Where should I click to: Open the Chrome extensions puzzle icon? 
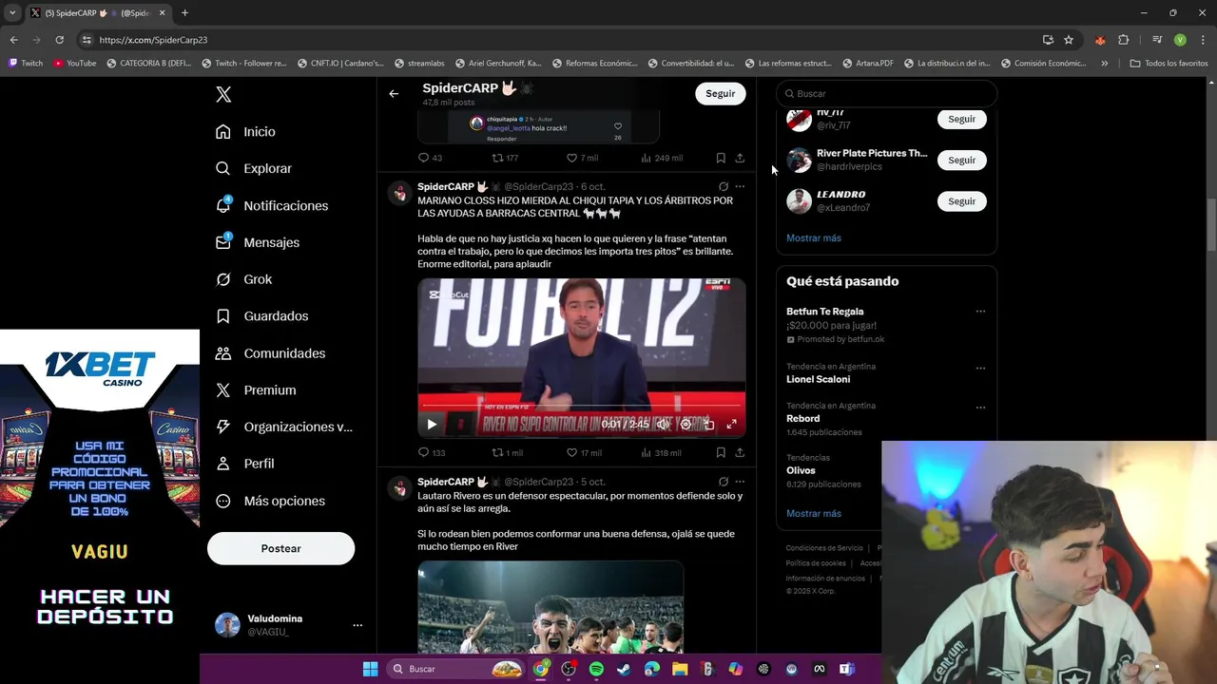(1124, 40)
